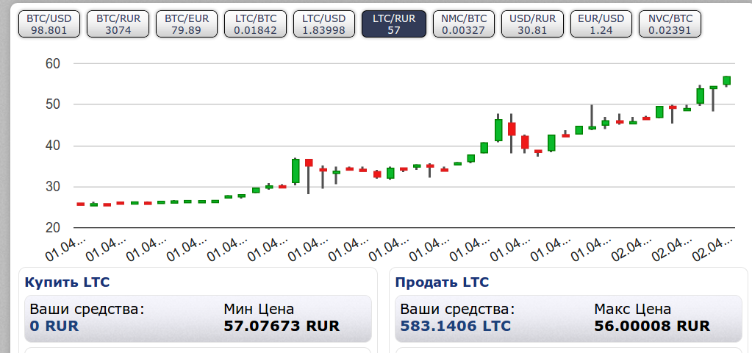Click the Купить LTC heading

pyautogui.click(x=67, y=282)
